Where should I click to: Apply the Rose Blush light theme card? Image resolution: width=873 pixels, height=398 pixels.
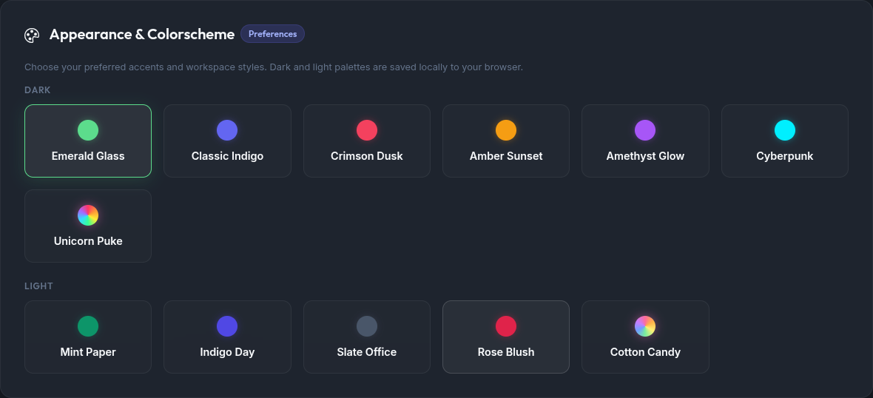[506, 337]
